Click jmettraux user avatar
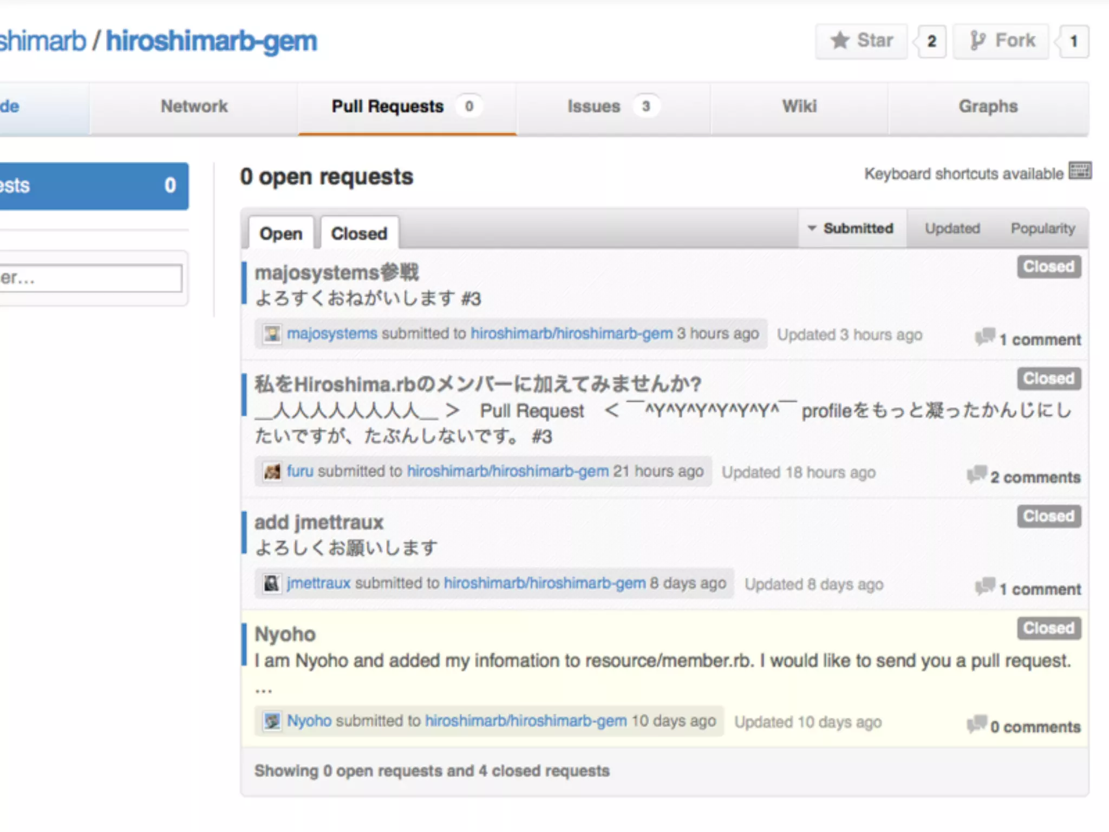1109x832 pixels. (272, 583)
